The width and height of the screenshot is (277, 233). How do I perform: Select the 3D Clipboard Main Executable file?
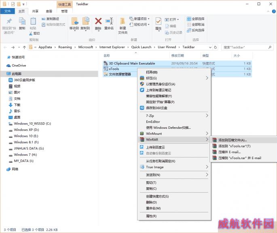(177, 63)
